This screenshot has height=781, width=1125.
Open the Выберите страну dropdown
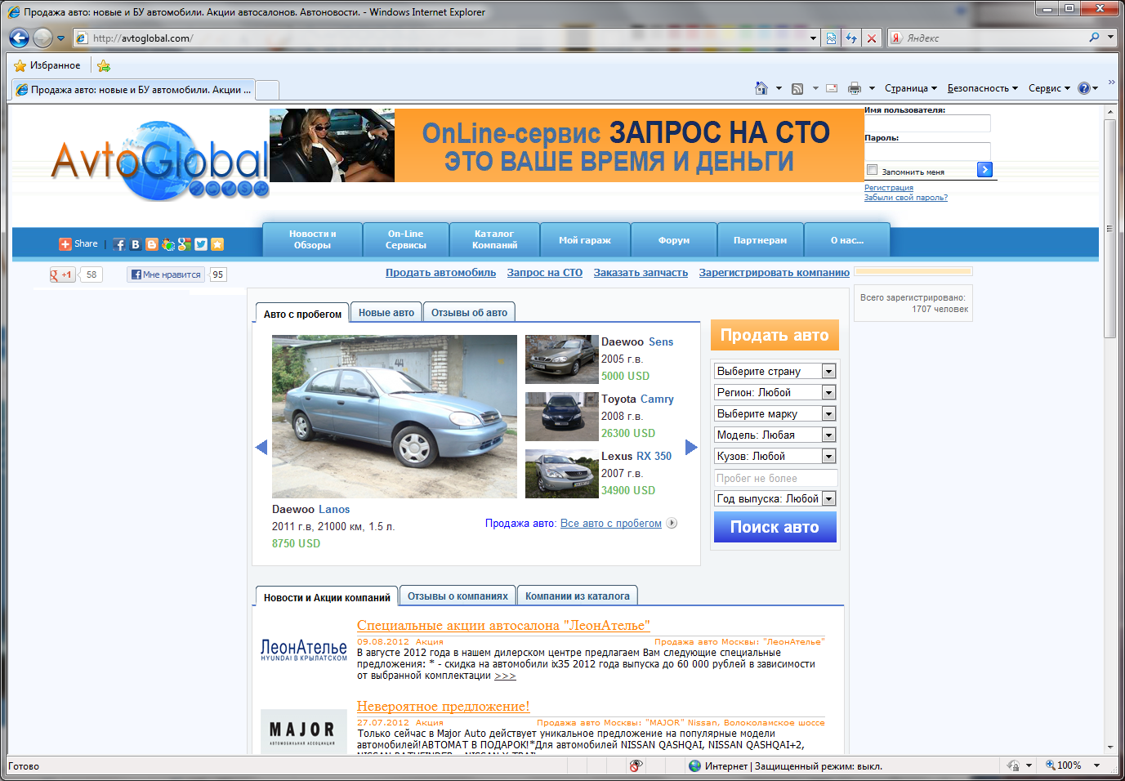coord(775,371)
